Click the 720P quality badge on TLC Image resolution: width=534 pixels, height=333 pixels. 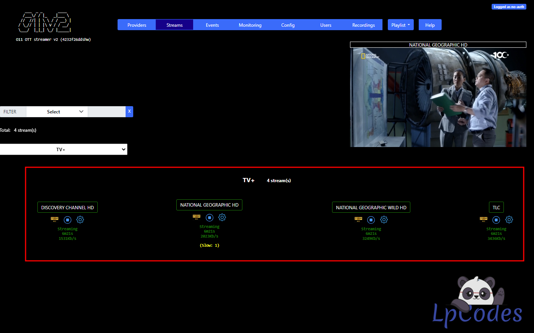(x=483, y=220)
